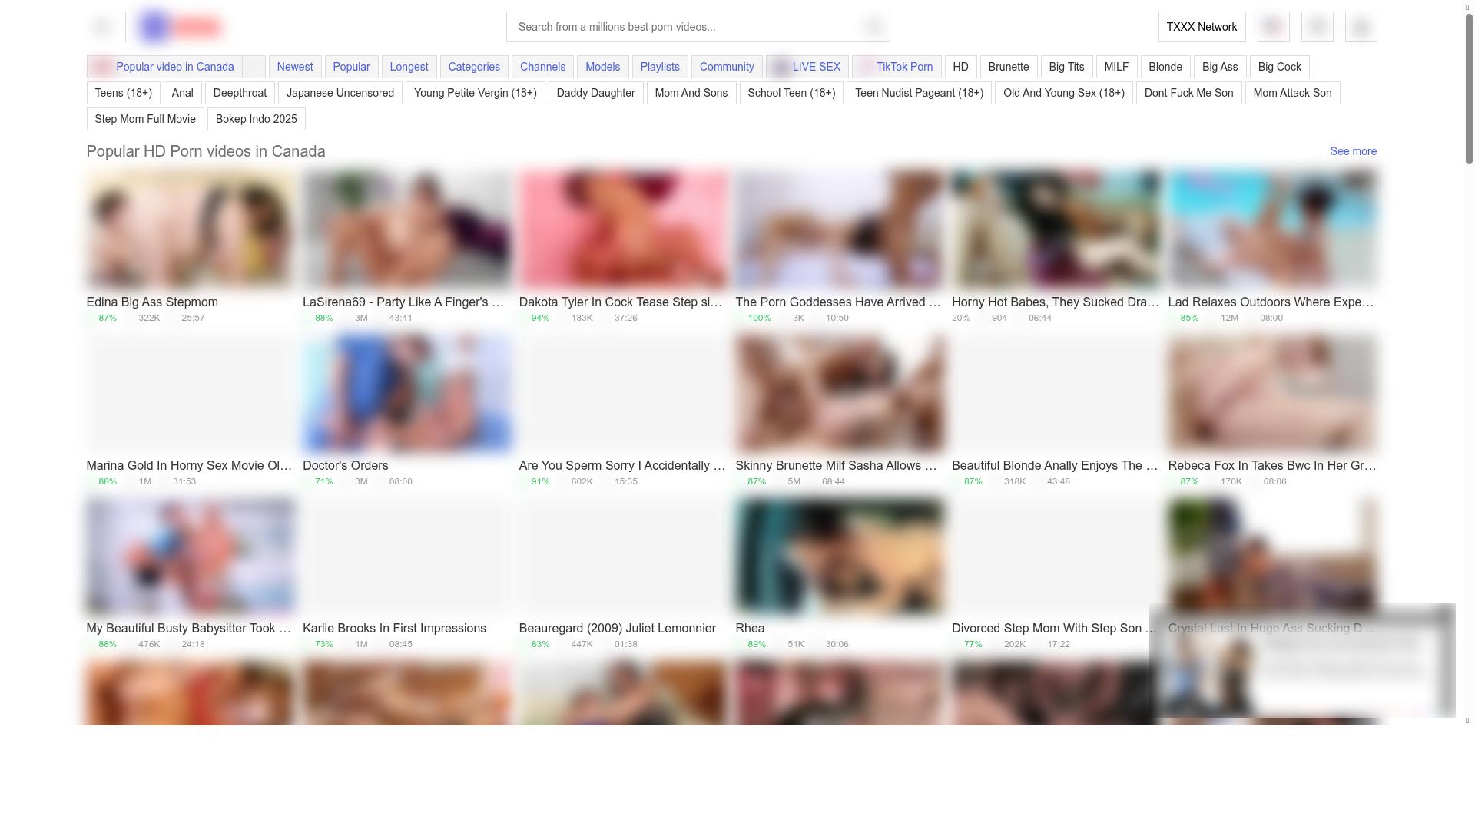This screenshot has height=829, width=1475.
Task: Click the site logo in the header
Action: tap(181, 27)
